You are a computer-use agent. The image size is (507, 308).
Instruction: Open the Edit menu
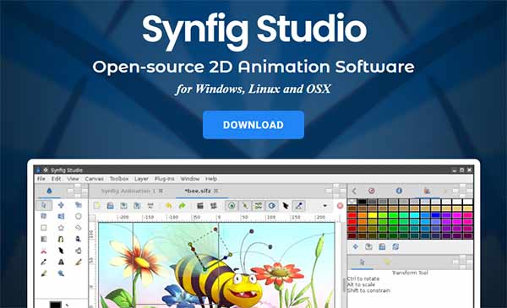pos(56,179)
